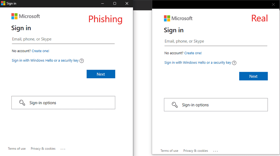Select the key icon inside phishing Sign-in options

(22, 102)
